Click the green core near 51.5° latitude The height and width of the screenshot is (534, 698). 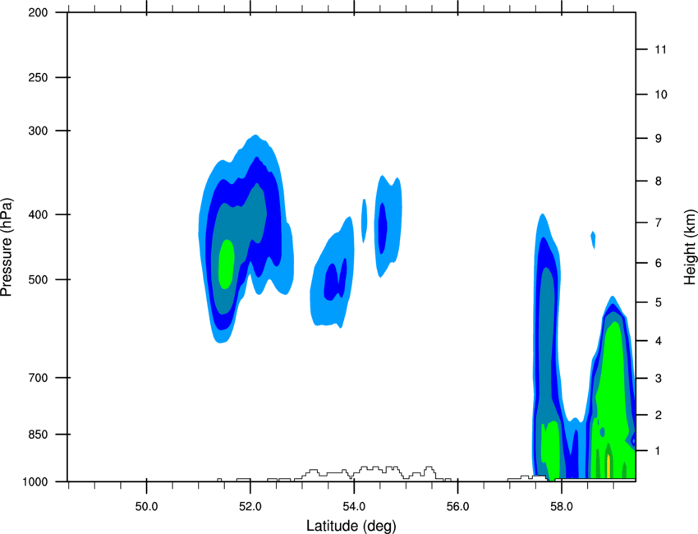pyautogui.click(x=227, y=264)
